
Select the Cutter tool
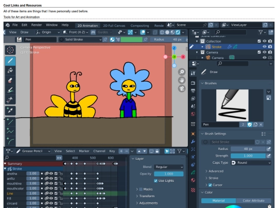click(x=10, y=100)
